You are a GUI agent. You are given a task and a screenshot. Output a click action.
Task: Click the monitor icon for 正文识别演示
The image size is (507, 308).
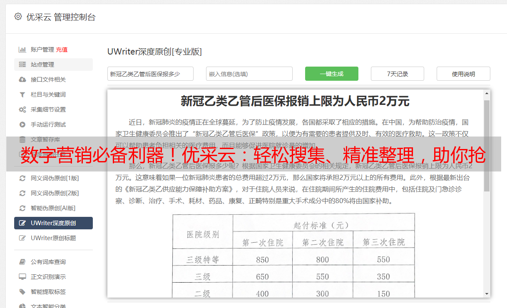[x=22, y=277]
